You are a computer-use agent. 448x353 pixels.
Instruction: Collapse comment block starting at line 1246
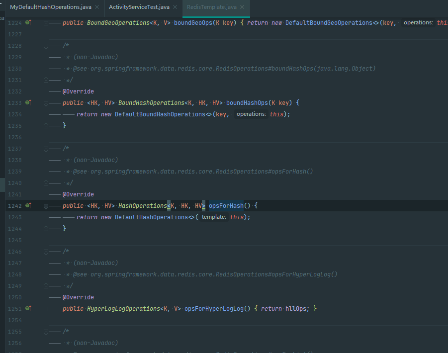coord(46,252)
